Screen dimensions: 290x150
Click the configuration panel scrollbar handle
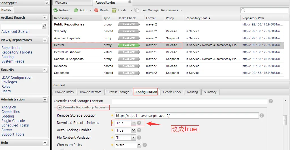pos(285,120)
